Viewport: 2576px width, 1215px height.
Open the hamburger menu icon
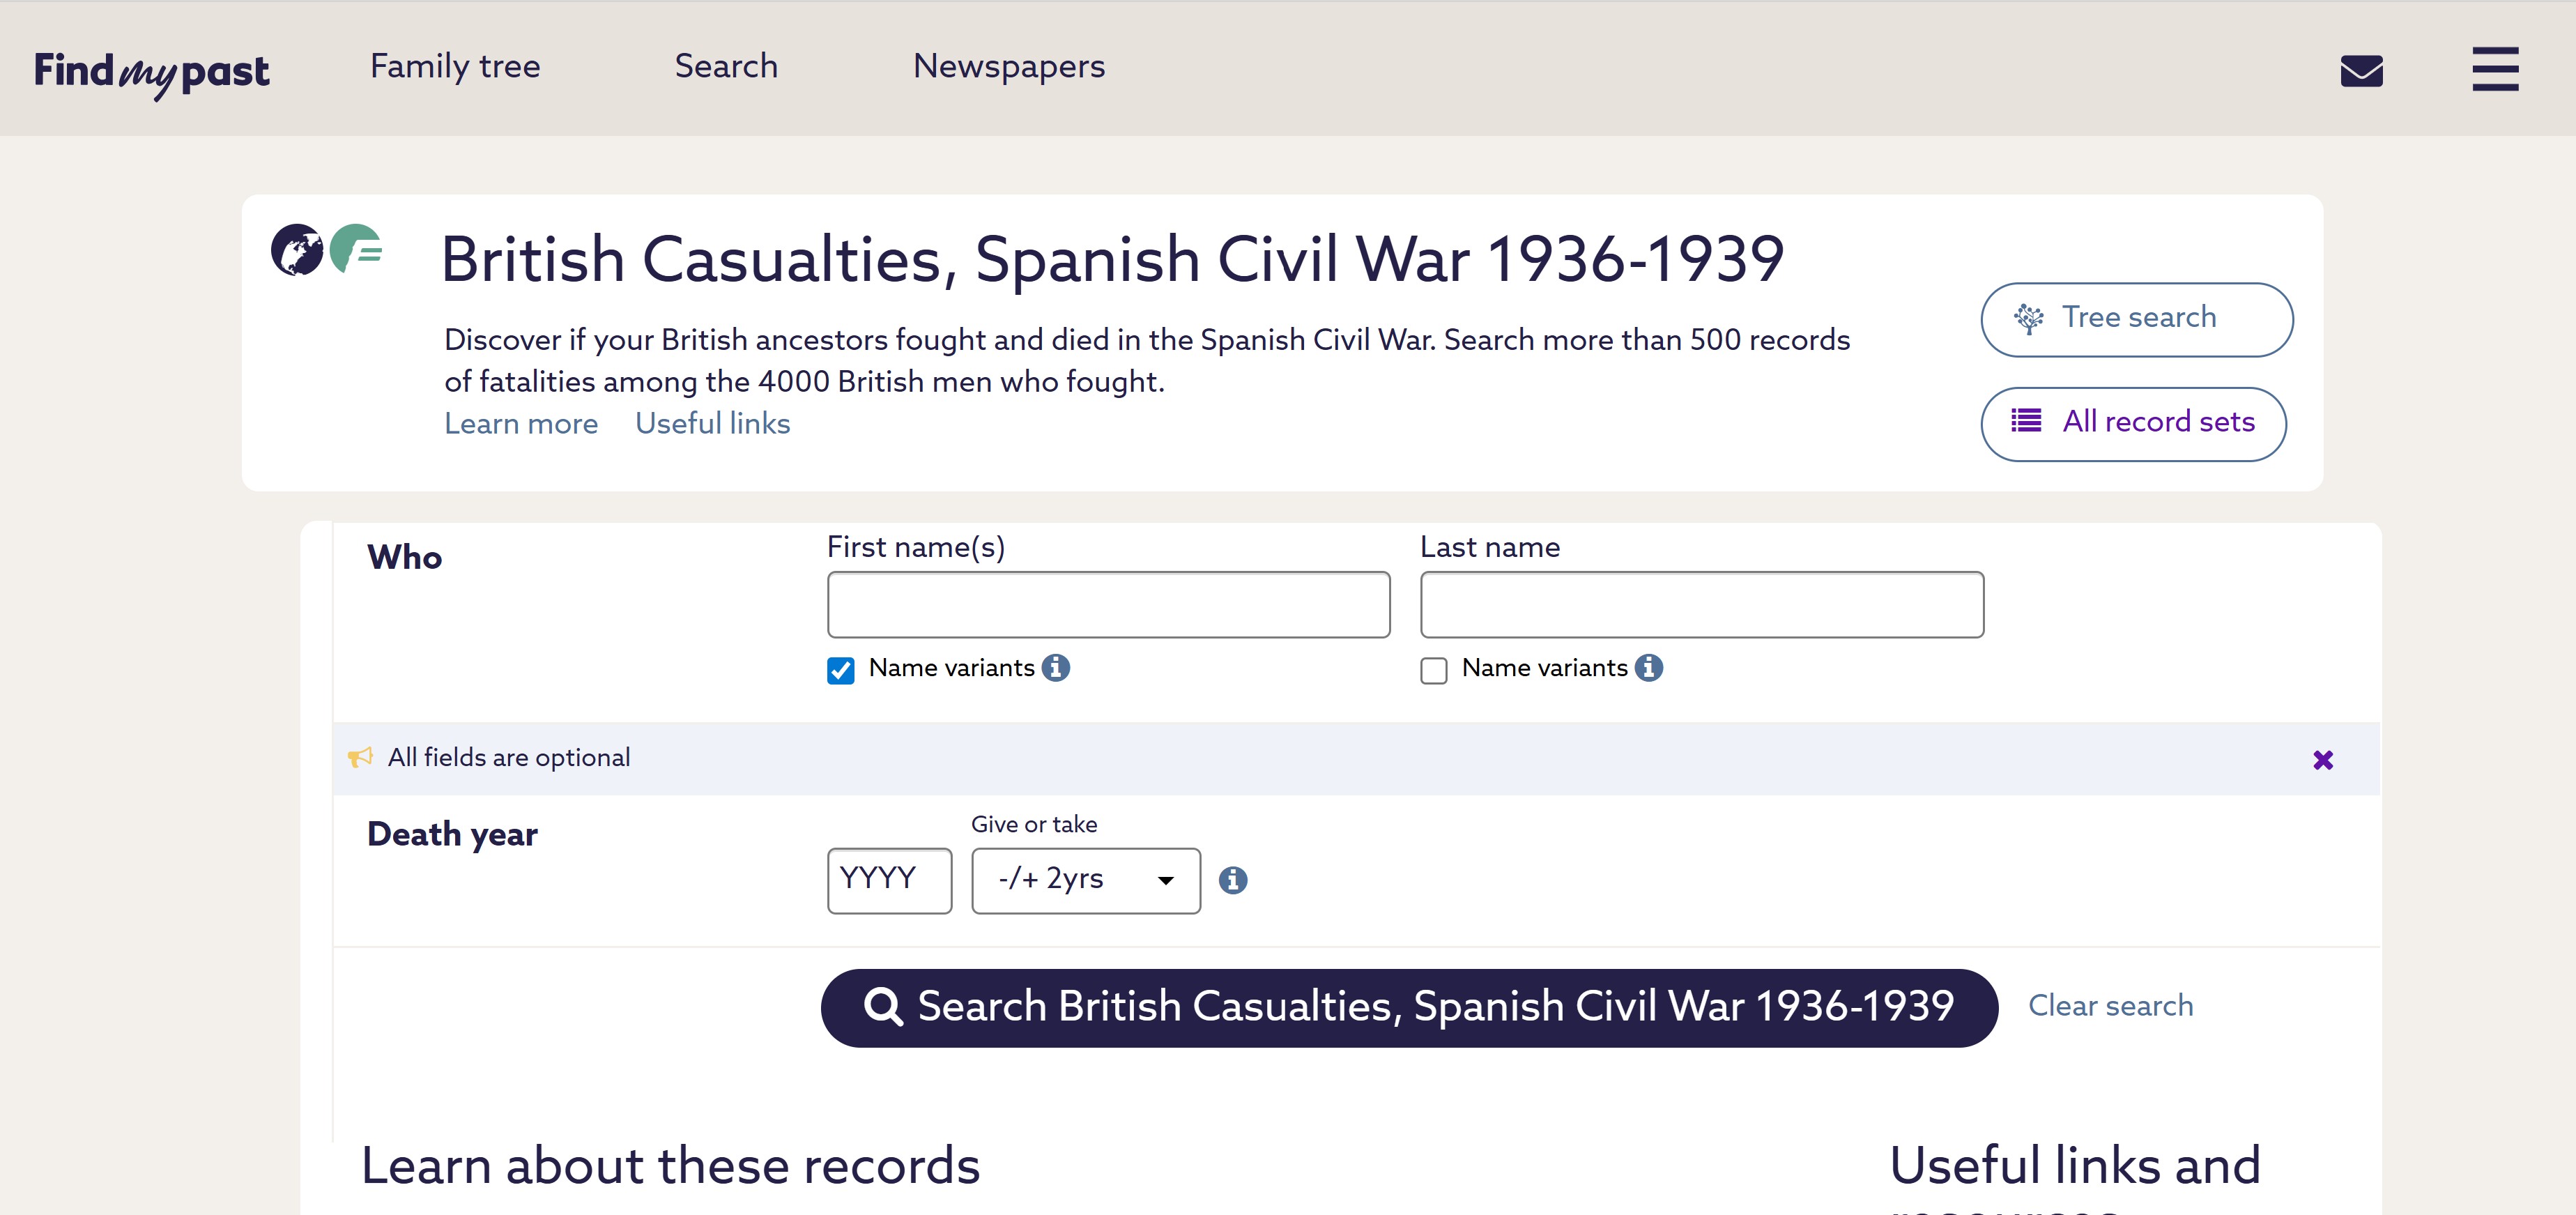2494,69
